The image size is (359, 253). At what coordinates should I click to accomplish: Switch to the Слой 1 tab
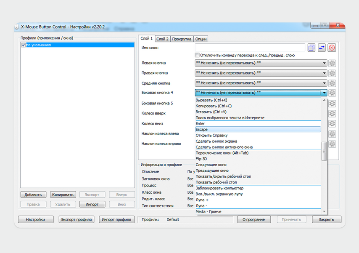click(x=147, y=39)
